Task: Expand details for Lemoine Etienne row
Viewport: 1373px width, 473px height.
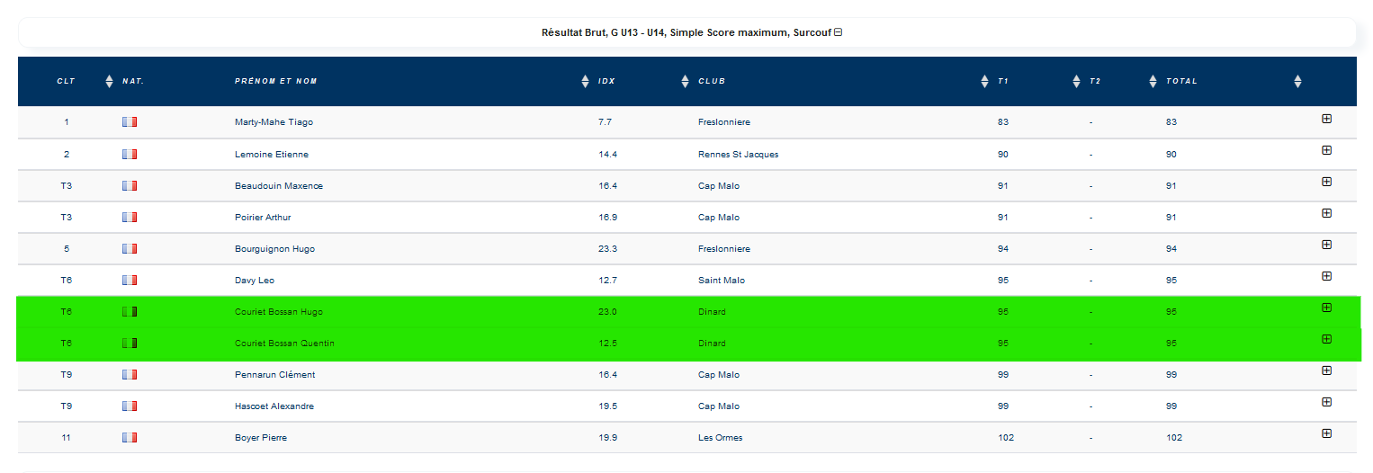Action: pyautogui.click(x=1326, y=150)
